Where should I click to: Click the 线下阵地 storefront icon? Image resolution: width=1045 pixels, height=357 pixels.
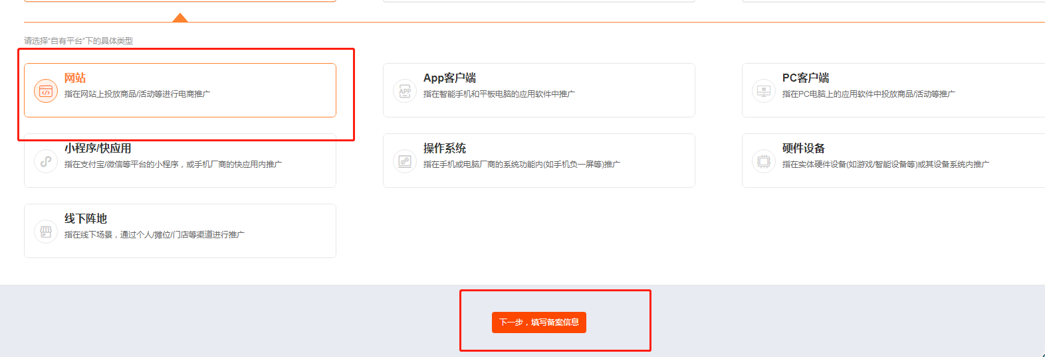[45, 232]
